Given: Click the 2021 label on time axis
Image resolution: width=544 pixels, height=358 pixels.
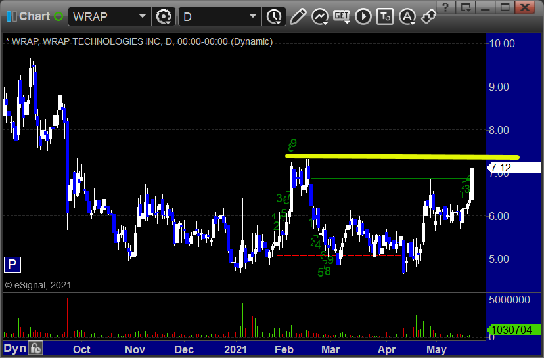Looking at the screenshot, I should pos(236,349).
